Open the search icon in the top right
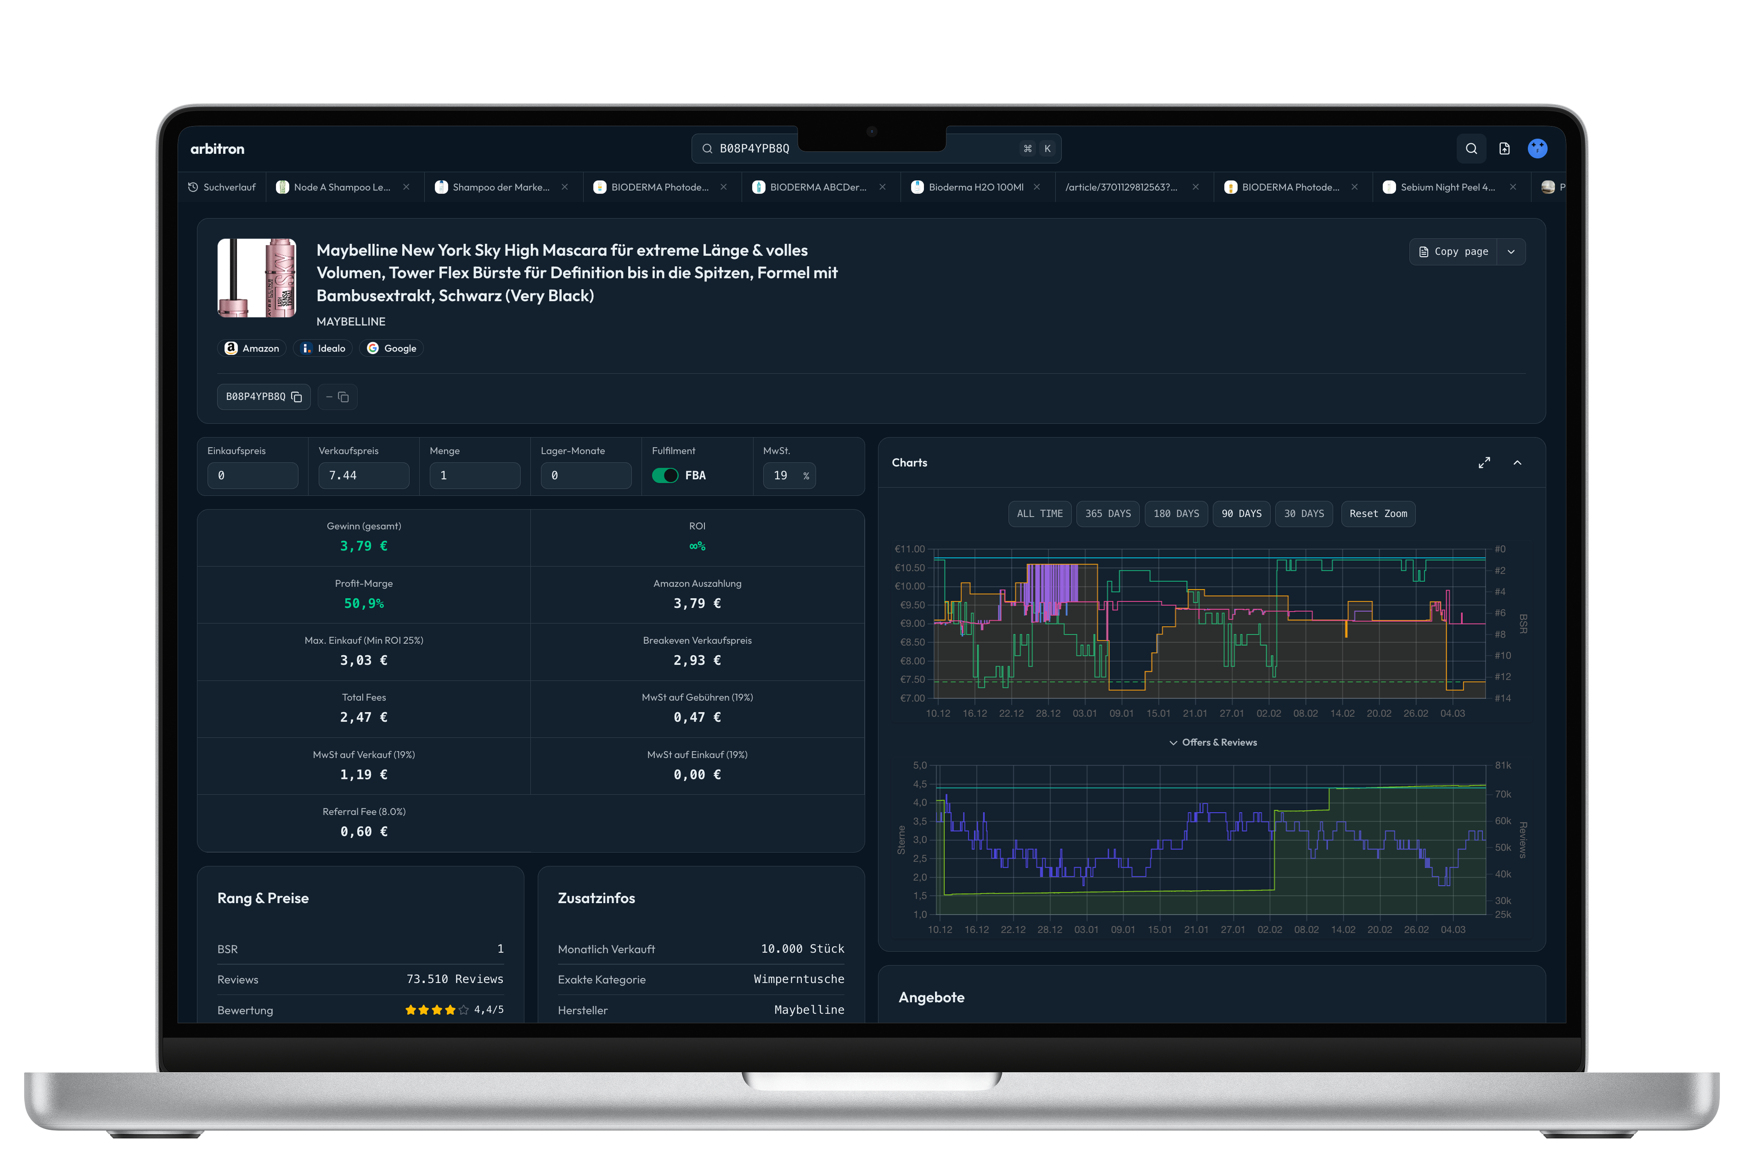This screenshot has height=1149, width=1744. [1472, 148]
